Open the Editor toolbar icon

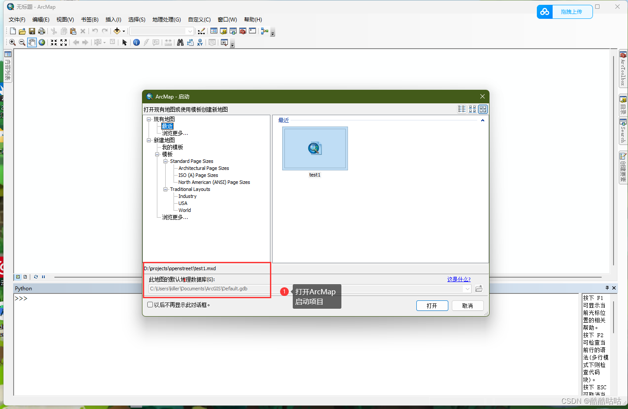point(201,31)
